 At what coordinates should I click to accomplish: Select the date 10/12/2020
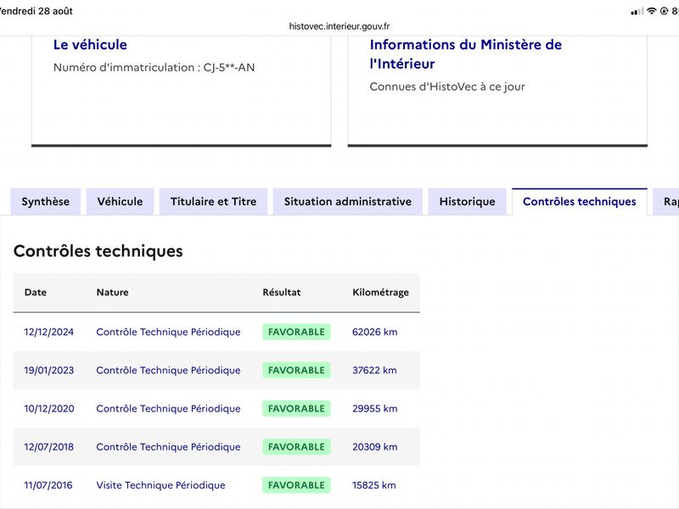pos(49,409)
